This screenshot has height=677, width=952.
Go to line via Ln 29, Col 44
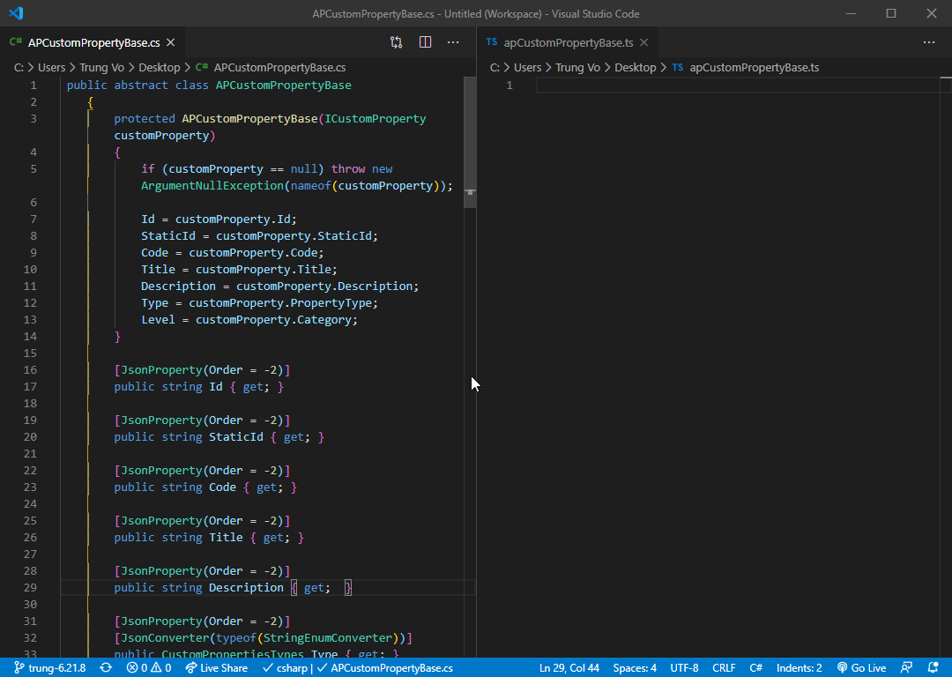[569, 668]
